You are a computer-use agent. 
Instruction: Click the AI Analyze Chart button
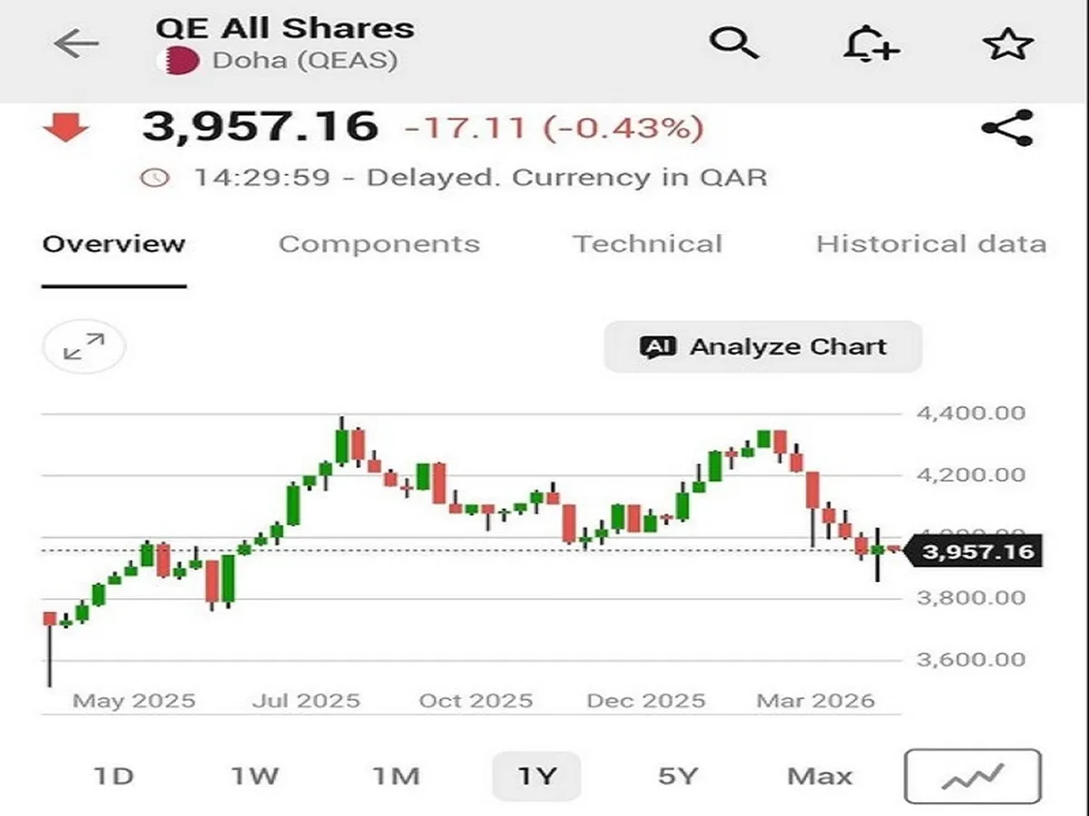point(763,346)
